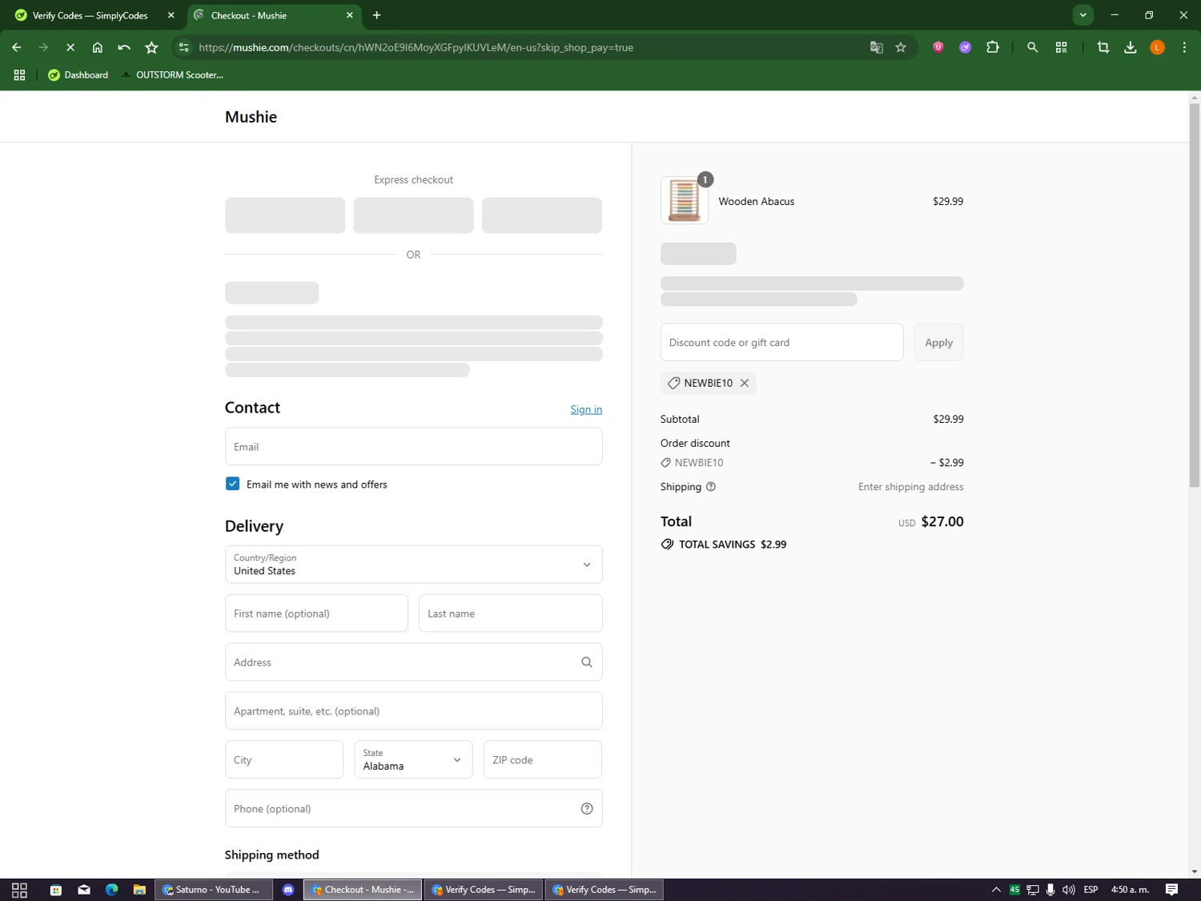1201x901 pixels.
Task: Open the orange profile avatar
Action: pyautogui.click(x=1158, y=47)
